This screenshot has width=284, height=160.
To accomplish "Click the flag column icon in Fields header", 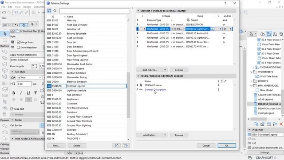I will pyautogui.click(x=225, y=81).
